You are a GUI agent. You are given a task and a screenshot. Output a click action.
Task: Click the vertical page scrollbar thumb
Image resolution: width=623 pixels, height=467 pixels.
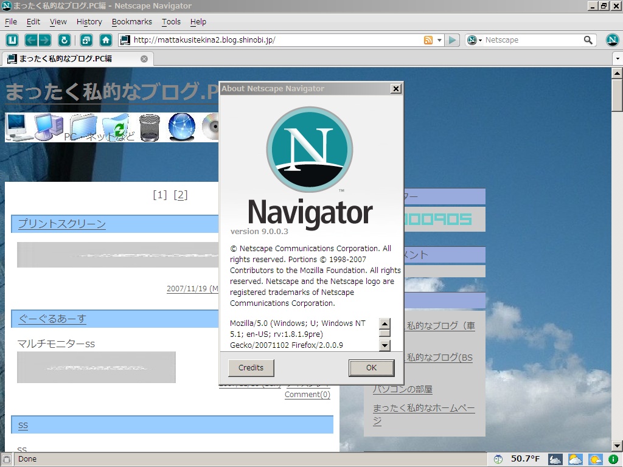pyautogui.click(x=617, y=95)
